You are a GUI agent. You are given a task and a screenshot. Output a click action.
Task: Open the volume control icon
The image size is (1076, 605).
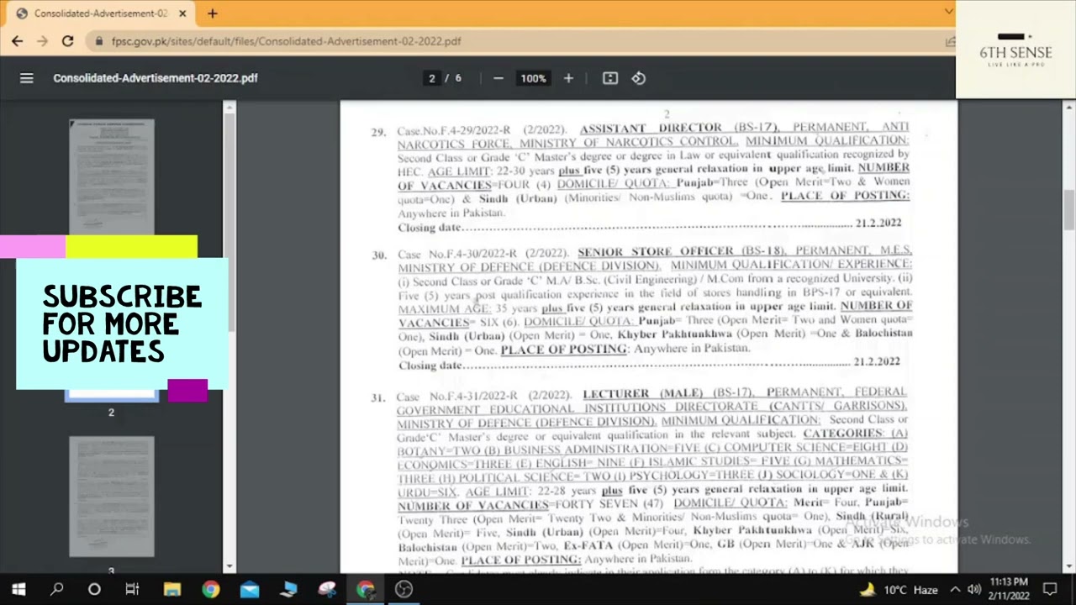[974, 589]
